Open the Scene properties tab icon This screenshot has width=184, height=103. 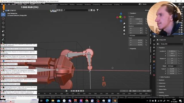click(154, 54)
